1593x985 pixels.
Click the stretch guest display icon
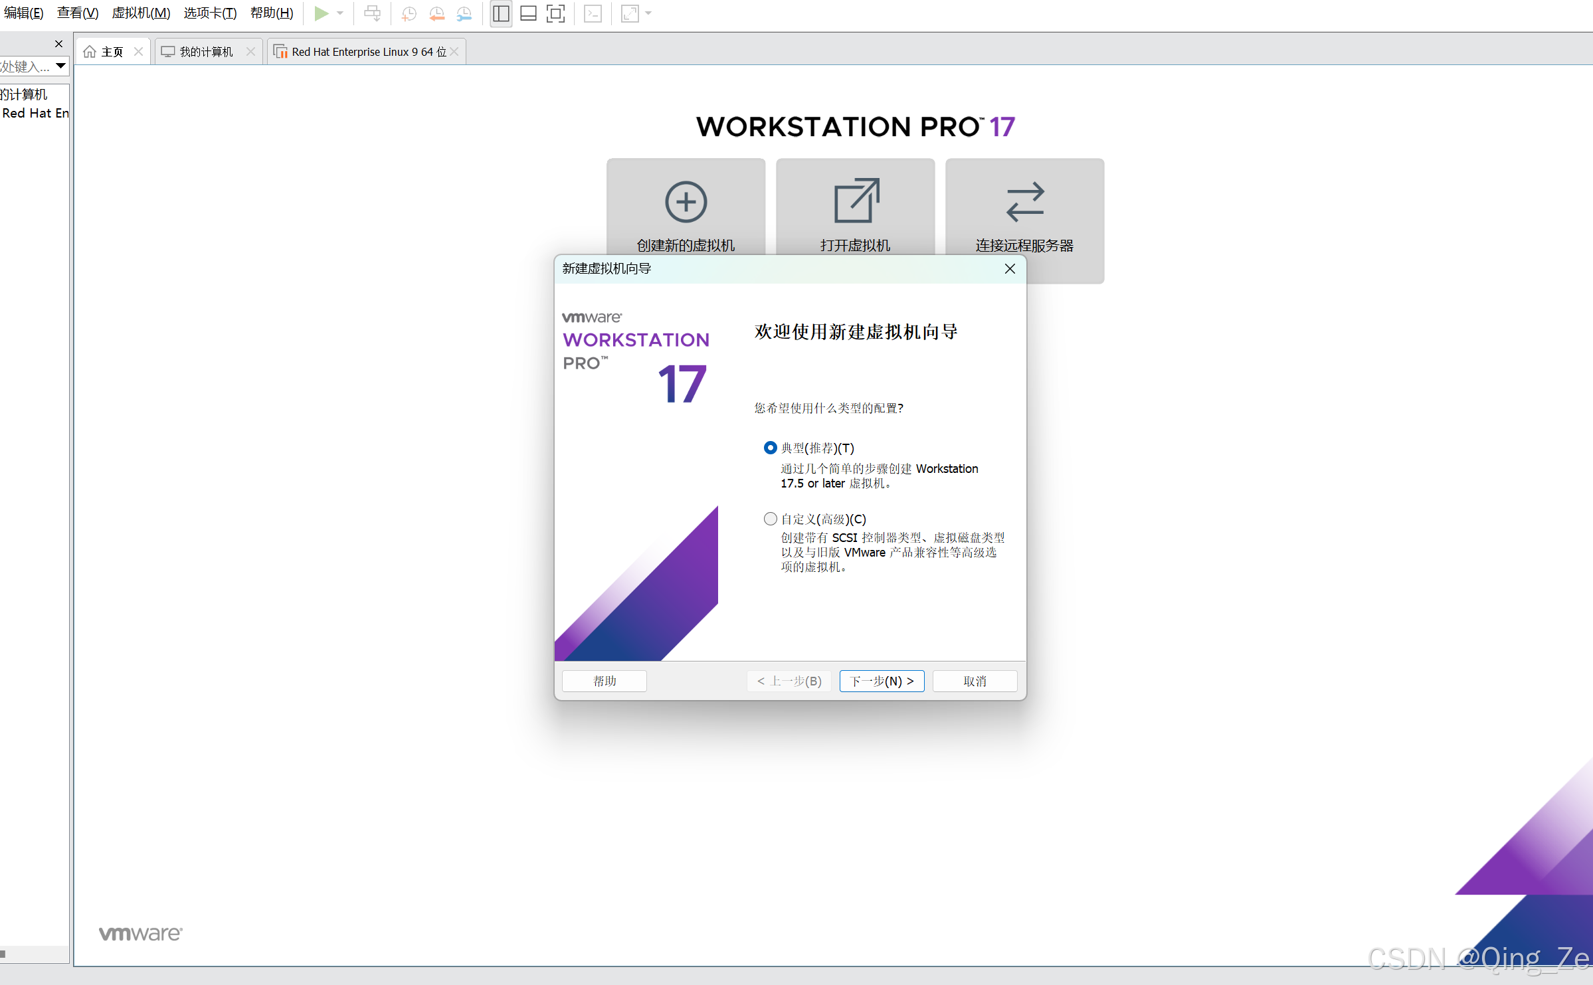[630, 13]
